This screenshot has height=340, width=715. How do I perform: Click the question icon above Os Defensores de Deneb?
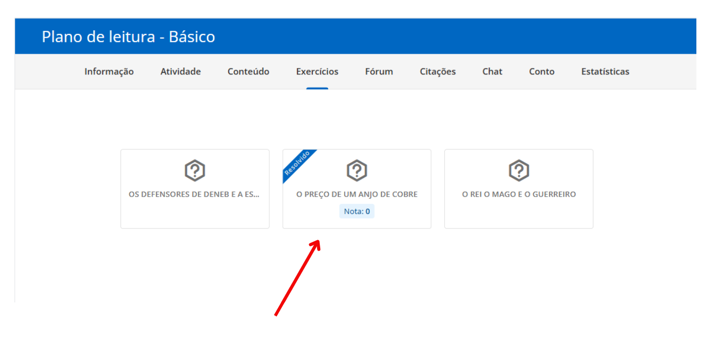(x=195, y=171)
